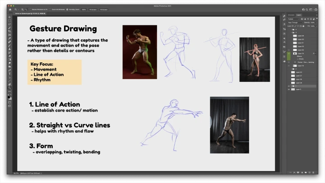Screen dimensions: 325x183
Task: Select the Crop tool
Action: pyautogui.click(x=9, y=31)
